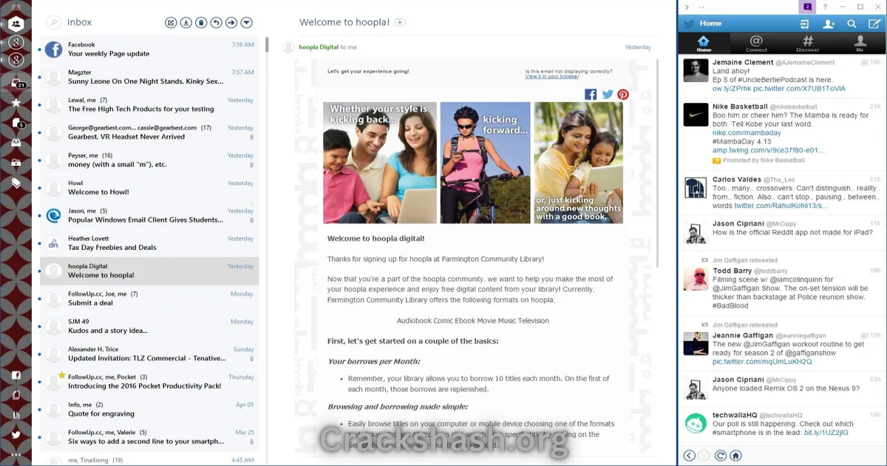Viewport: 887px width, 466px height.
Task: Forward message with the right arrow icon
Action: pos(231,23)
